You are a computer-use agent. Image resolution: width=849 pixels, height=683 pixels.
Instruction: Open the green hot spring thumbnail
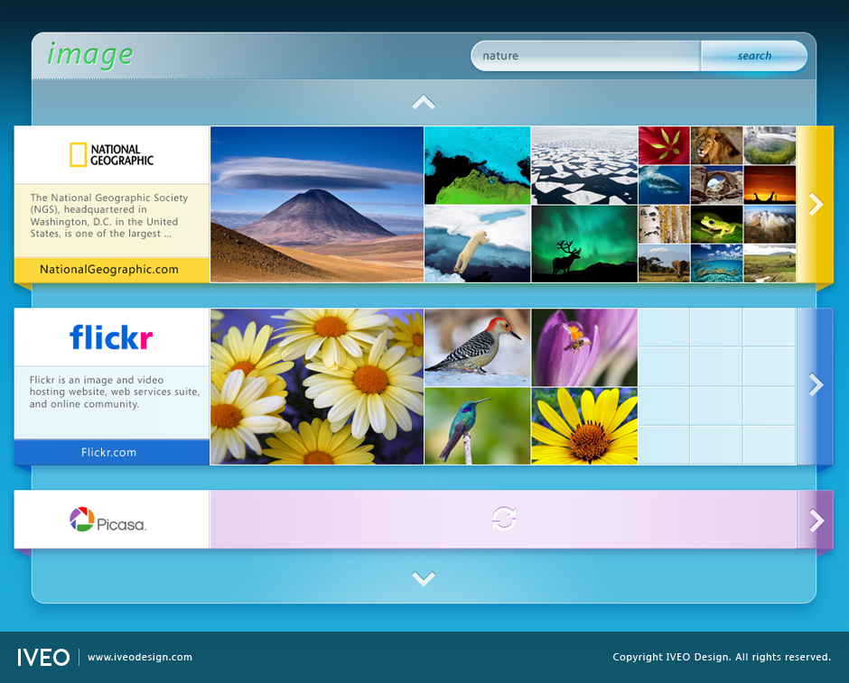pyautogui.click(x=770, y=145)
